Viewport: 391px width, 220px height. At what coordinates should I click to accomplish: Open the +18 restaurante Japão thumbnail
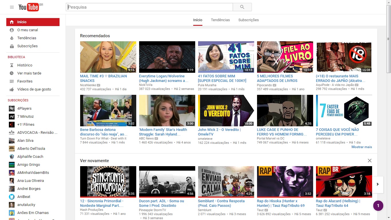[x=344, y=57]
